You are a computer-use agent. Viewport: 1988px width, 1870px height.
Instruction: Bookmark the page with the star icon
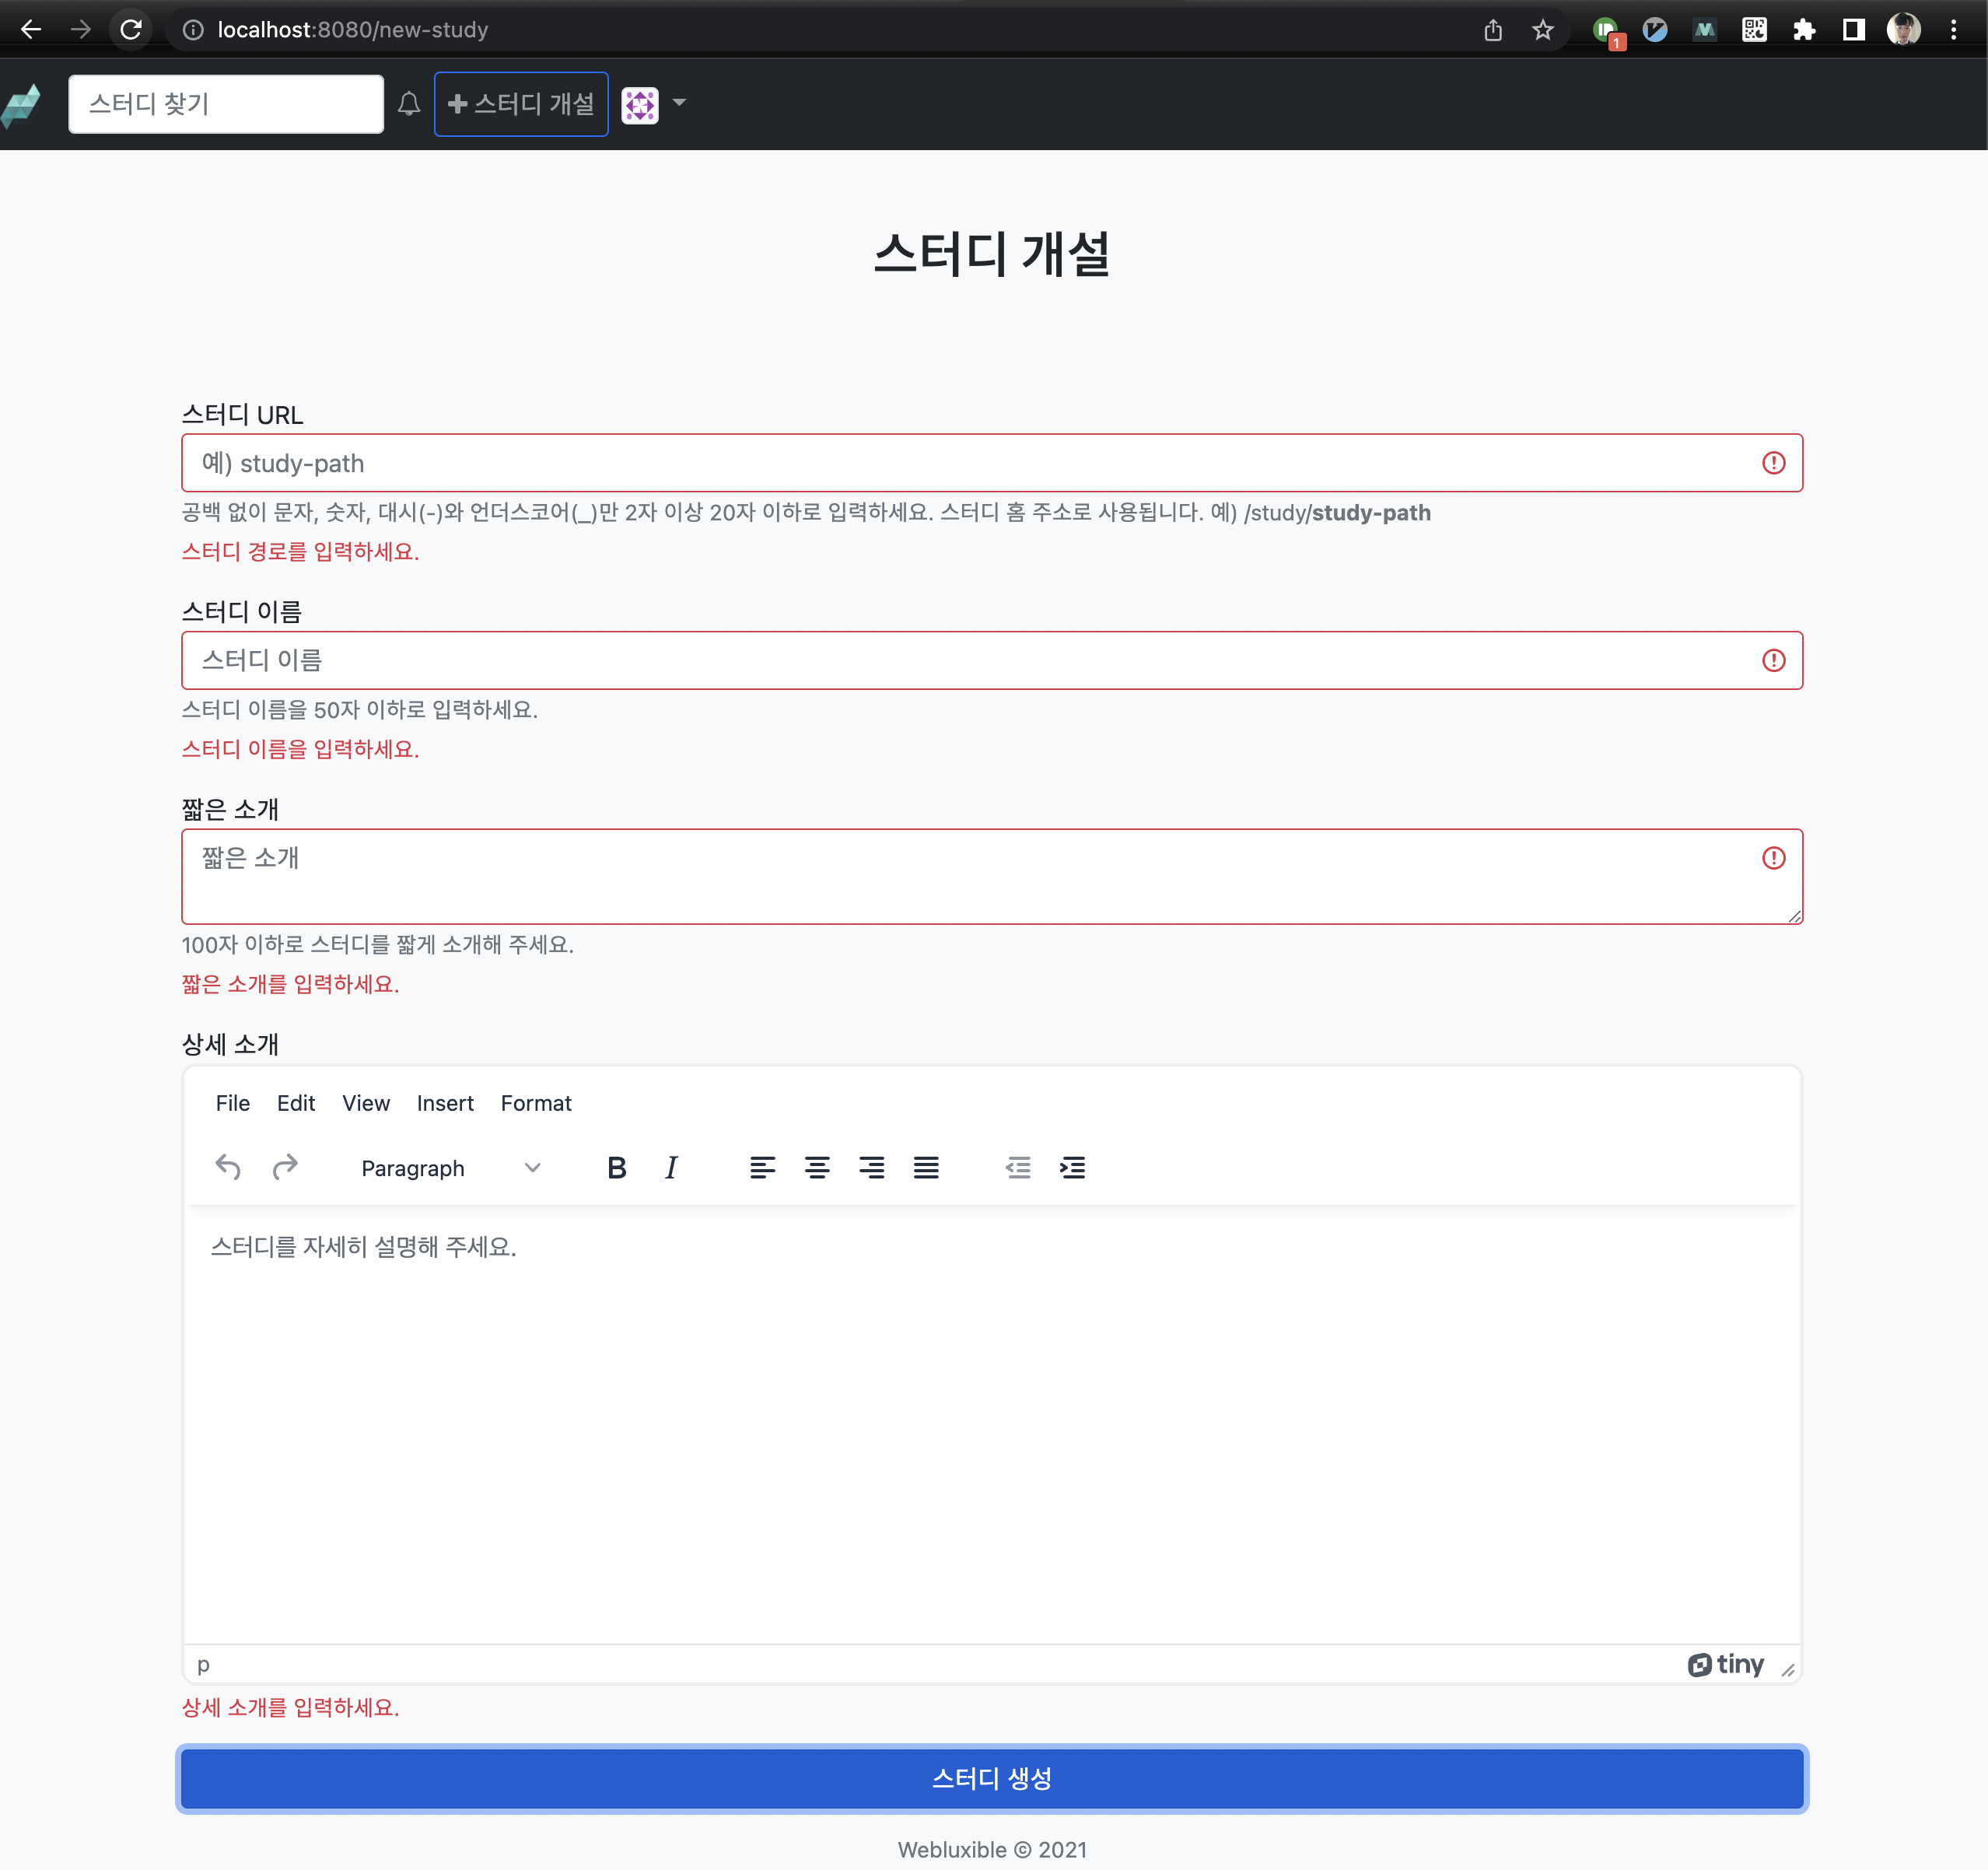(1543, 30)
